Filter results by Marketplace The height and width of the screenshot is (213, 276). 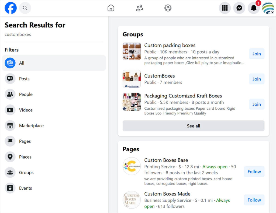[31, 125]
